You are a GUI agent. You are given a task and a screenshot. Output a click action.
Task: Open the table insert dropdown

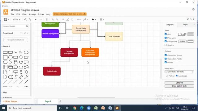pyautogui.click(x=102, y=19)
